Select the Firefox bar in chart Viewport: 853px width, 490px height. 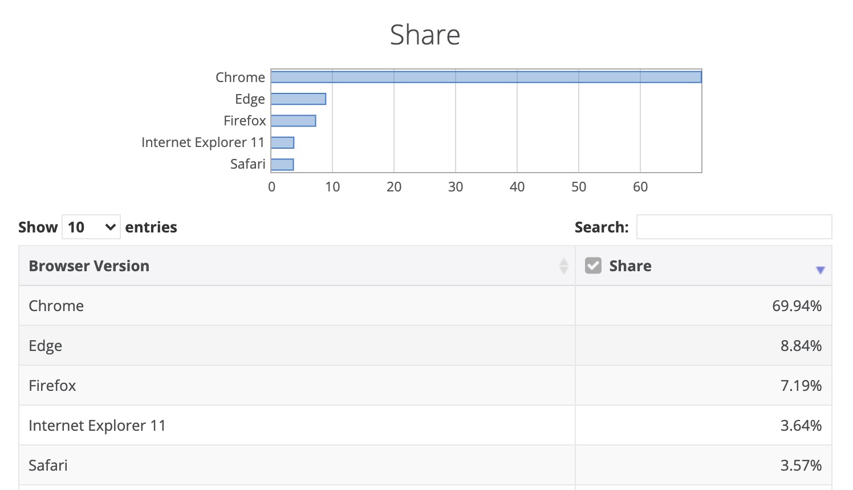(293, 121)
